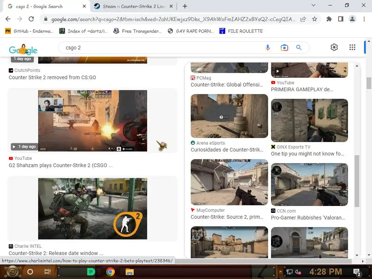Switch to the Steam Counter-Strike 2 tab
This screenshot has height=279, width=372.
(134, 7)
